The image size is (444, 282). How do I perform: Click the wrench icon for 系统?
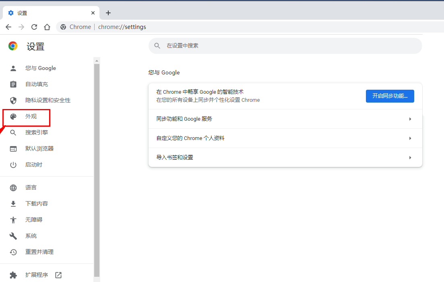[x=13, y=236]
